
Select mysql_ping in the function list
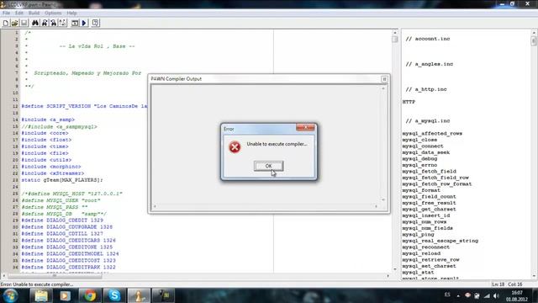(x=419, y=234)
